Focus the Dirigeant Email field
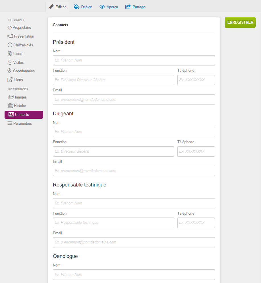 (134, 171)
